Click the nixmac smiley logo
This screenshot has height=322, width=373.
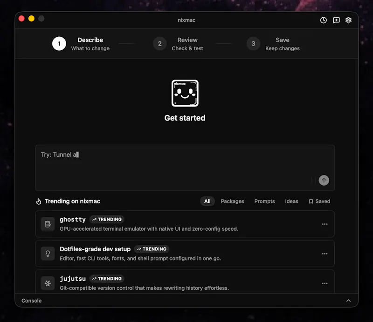(185, 93)
